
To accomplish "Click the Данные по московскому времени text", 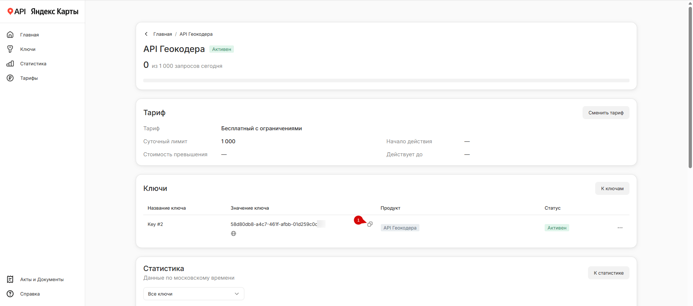I will 189,278.
